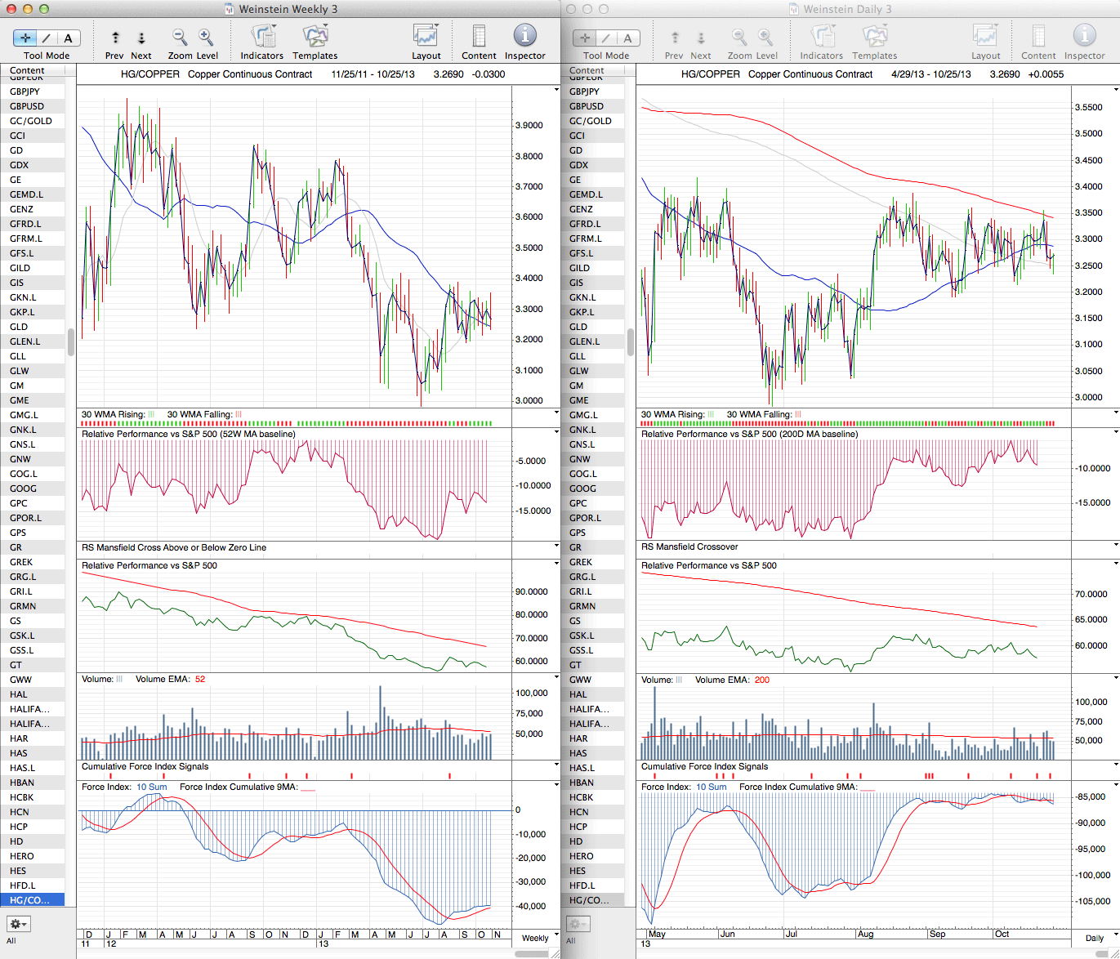Click the Next arrow in Weekly window toolbar

click(x=141, y=38)
